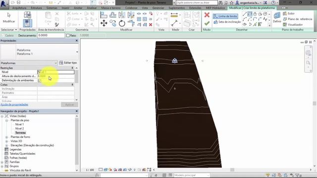Select the Terreno floor plan
Image resolution: width=317 pixels, height=178 pixels.
[x=20, y=133]
